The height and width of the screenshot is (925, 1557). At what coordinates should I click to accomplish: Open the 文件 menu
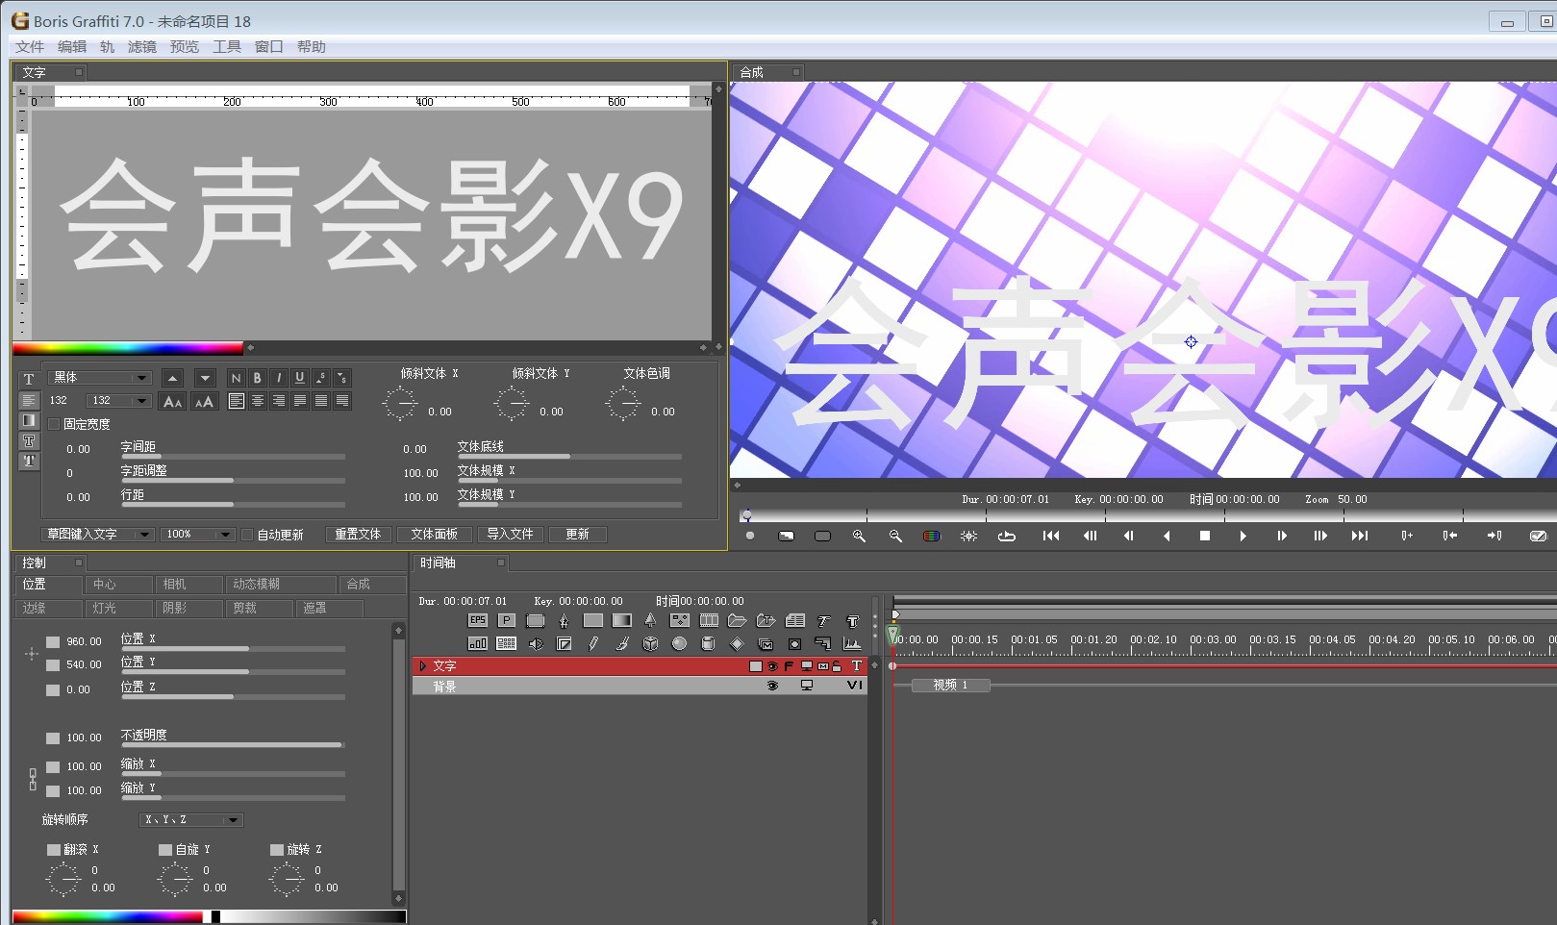click(29, 47)
